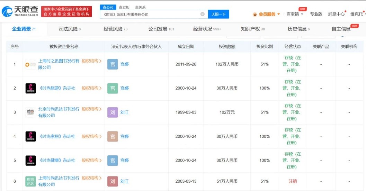This screenshot has width=366, height=191.
Task: Click 2011-09-26 date cell
Action: pos(186,64)
